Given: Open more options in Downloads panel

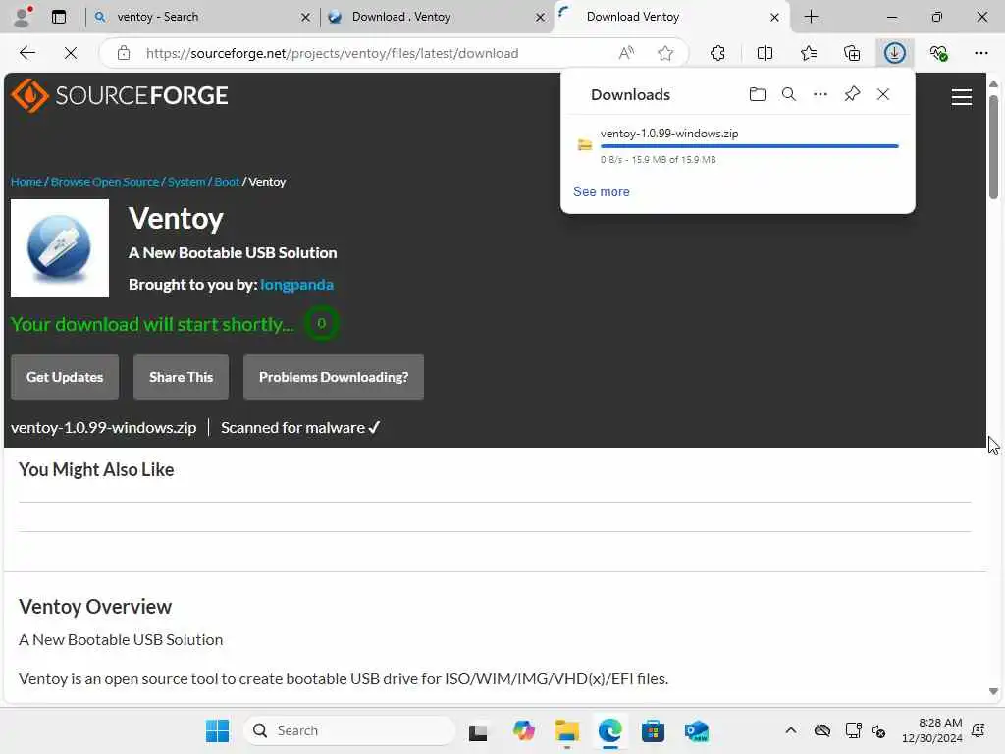Looking at the screenshot, I should (820, 95).
